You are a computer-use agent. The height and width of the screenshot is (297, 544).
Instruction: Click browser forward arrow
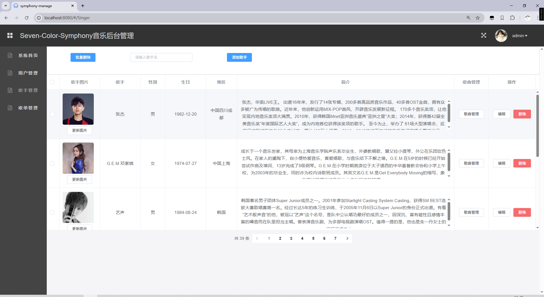click(16, 18)
